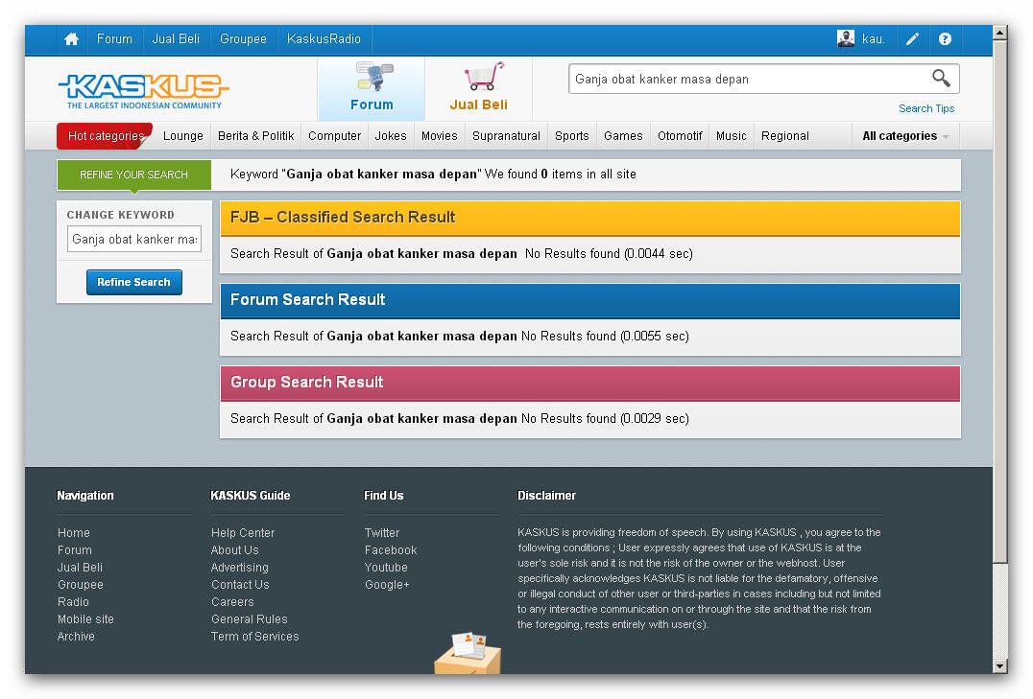Image resolution: width=1033 pixels, height=699 pixels.
Task: Expand the All categories dropdown
Action: click(x=905, y=136)
